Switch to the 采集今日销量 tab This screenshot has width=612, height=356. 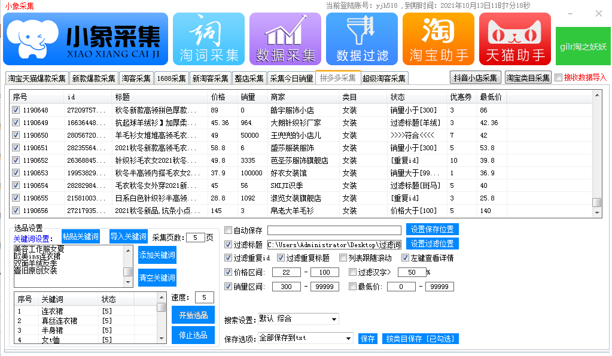point(291,78)
